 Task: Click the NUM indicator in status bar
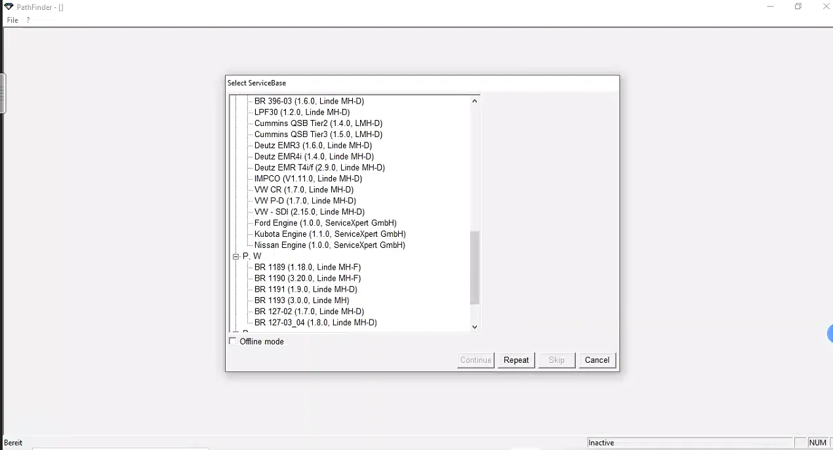(817, 443)
